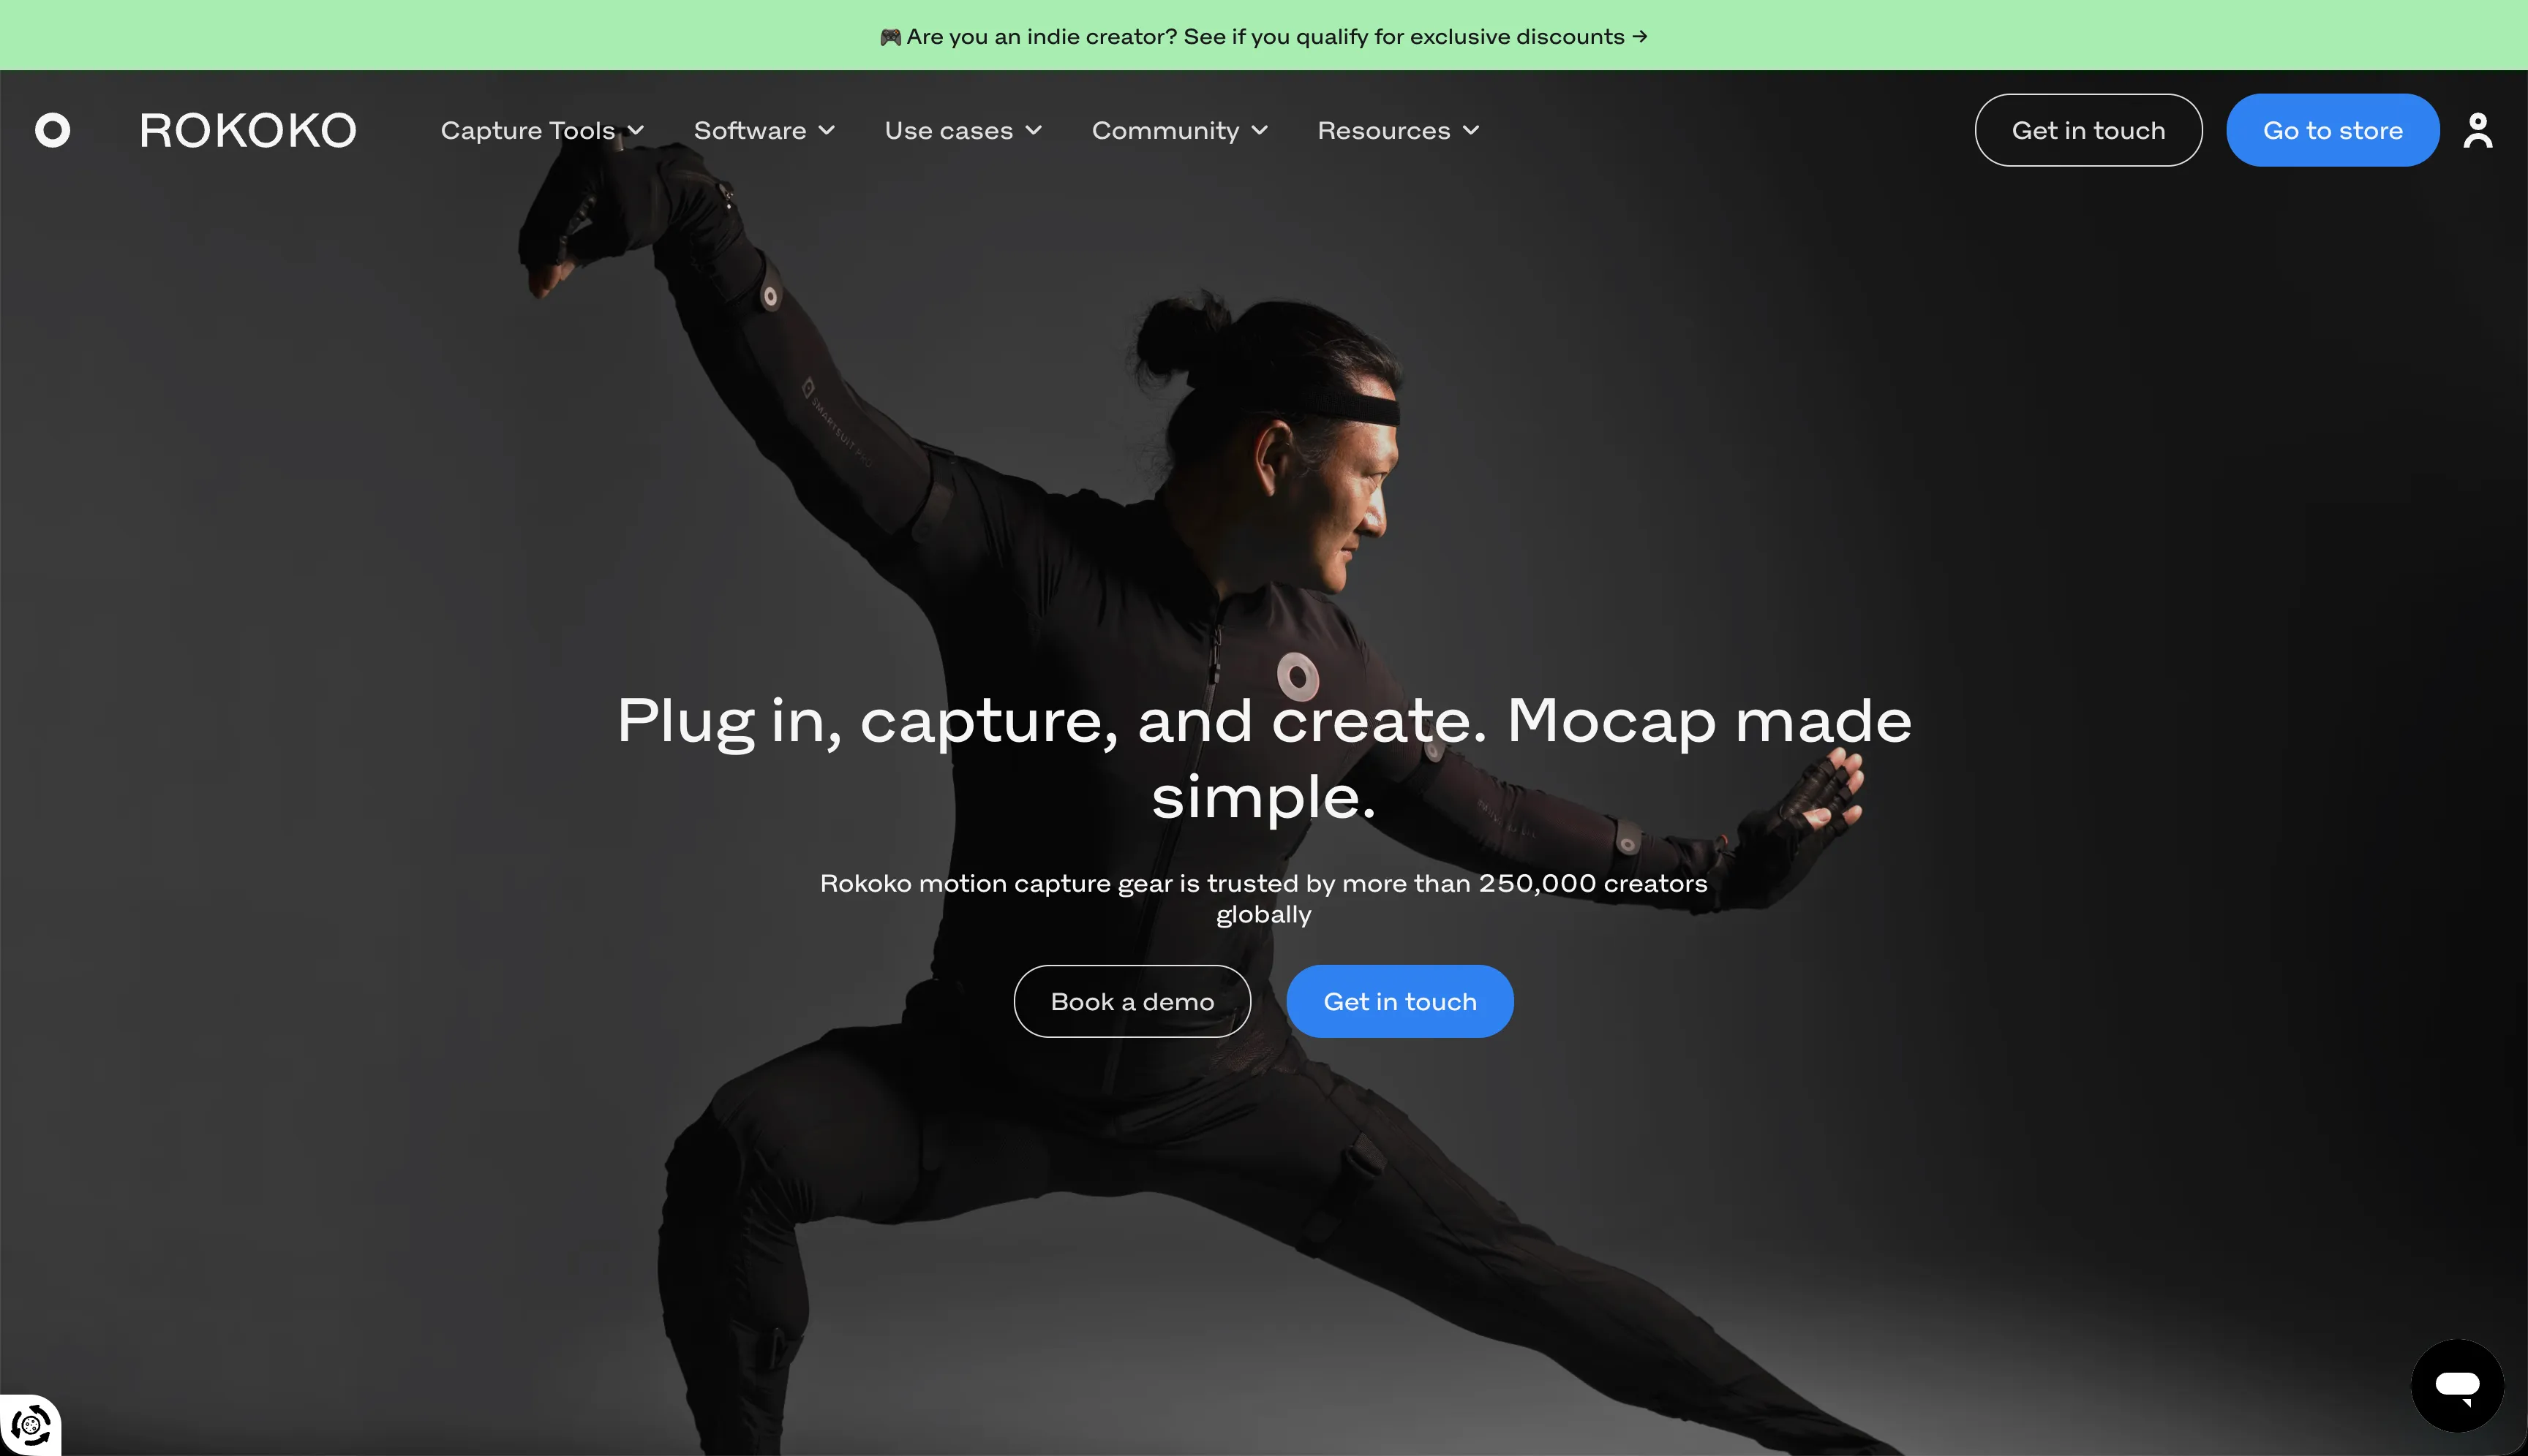Click the Book a demo button
Screen dimensions: 2528x1456
(x=1132, y=1001)
